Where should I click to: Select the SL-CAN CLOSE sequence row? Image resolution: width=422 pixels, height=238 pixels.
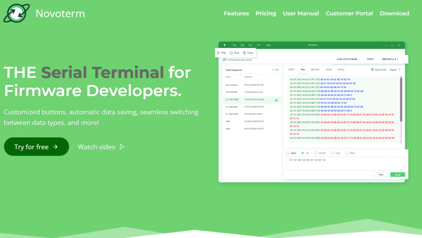252,114
